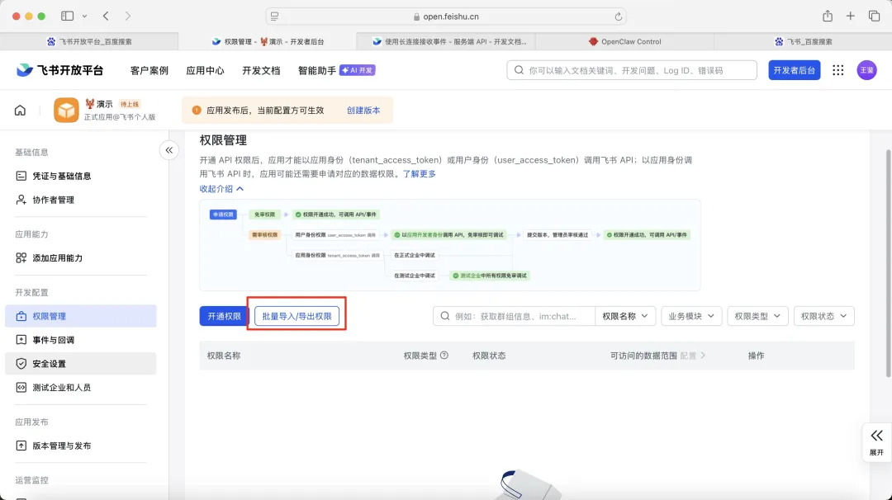Collapse the intro with 收起介绍

[x=221, y=189]
